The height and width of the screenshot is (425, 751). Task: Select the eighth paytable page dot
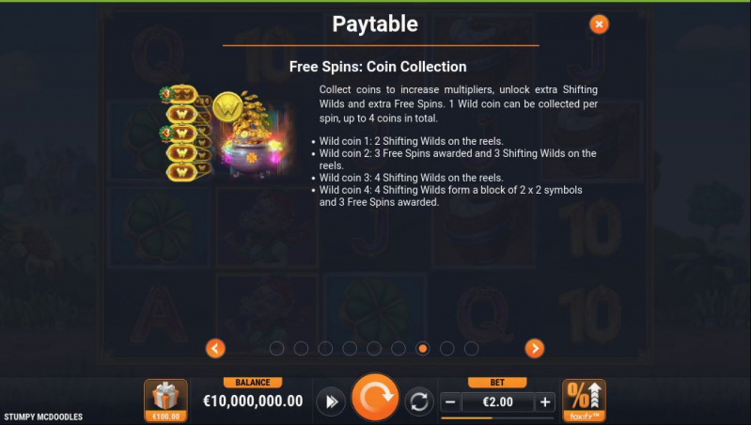click(x=446, y=348)
